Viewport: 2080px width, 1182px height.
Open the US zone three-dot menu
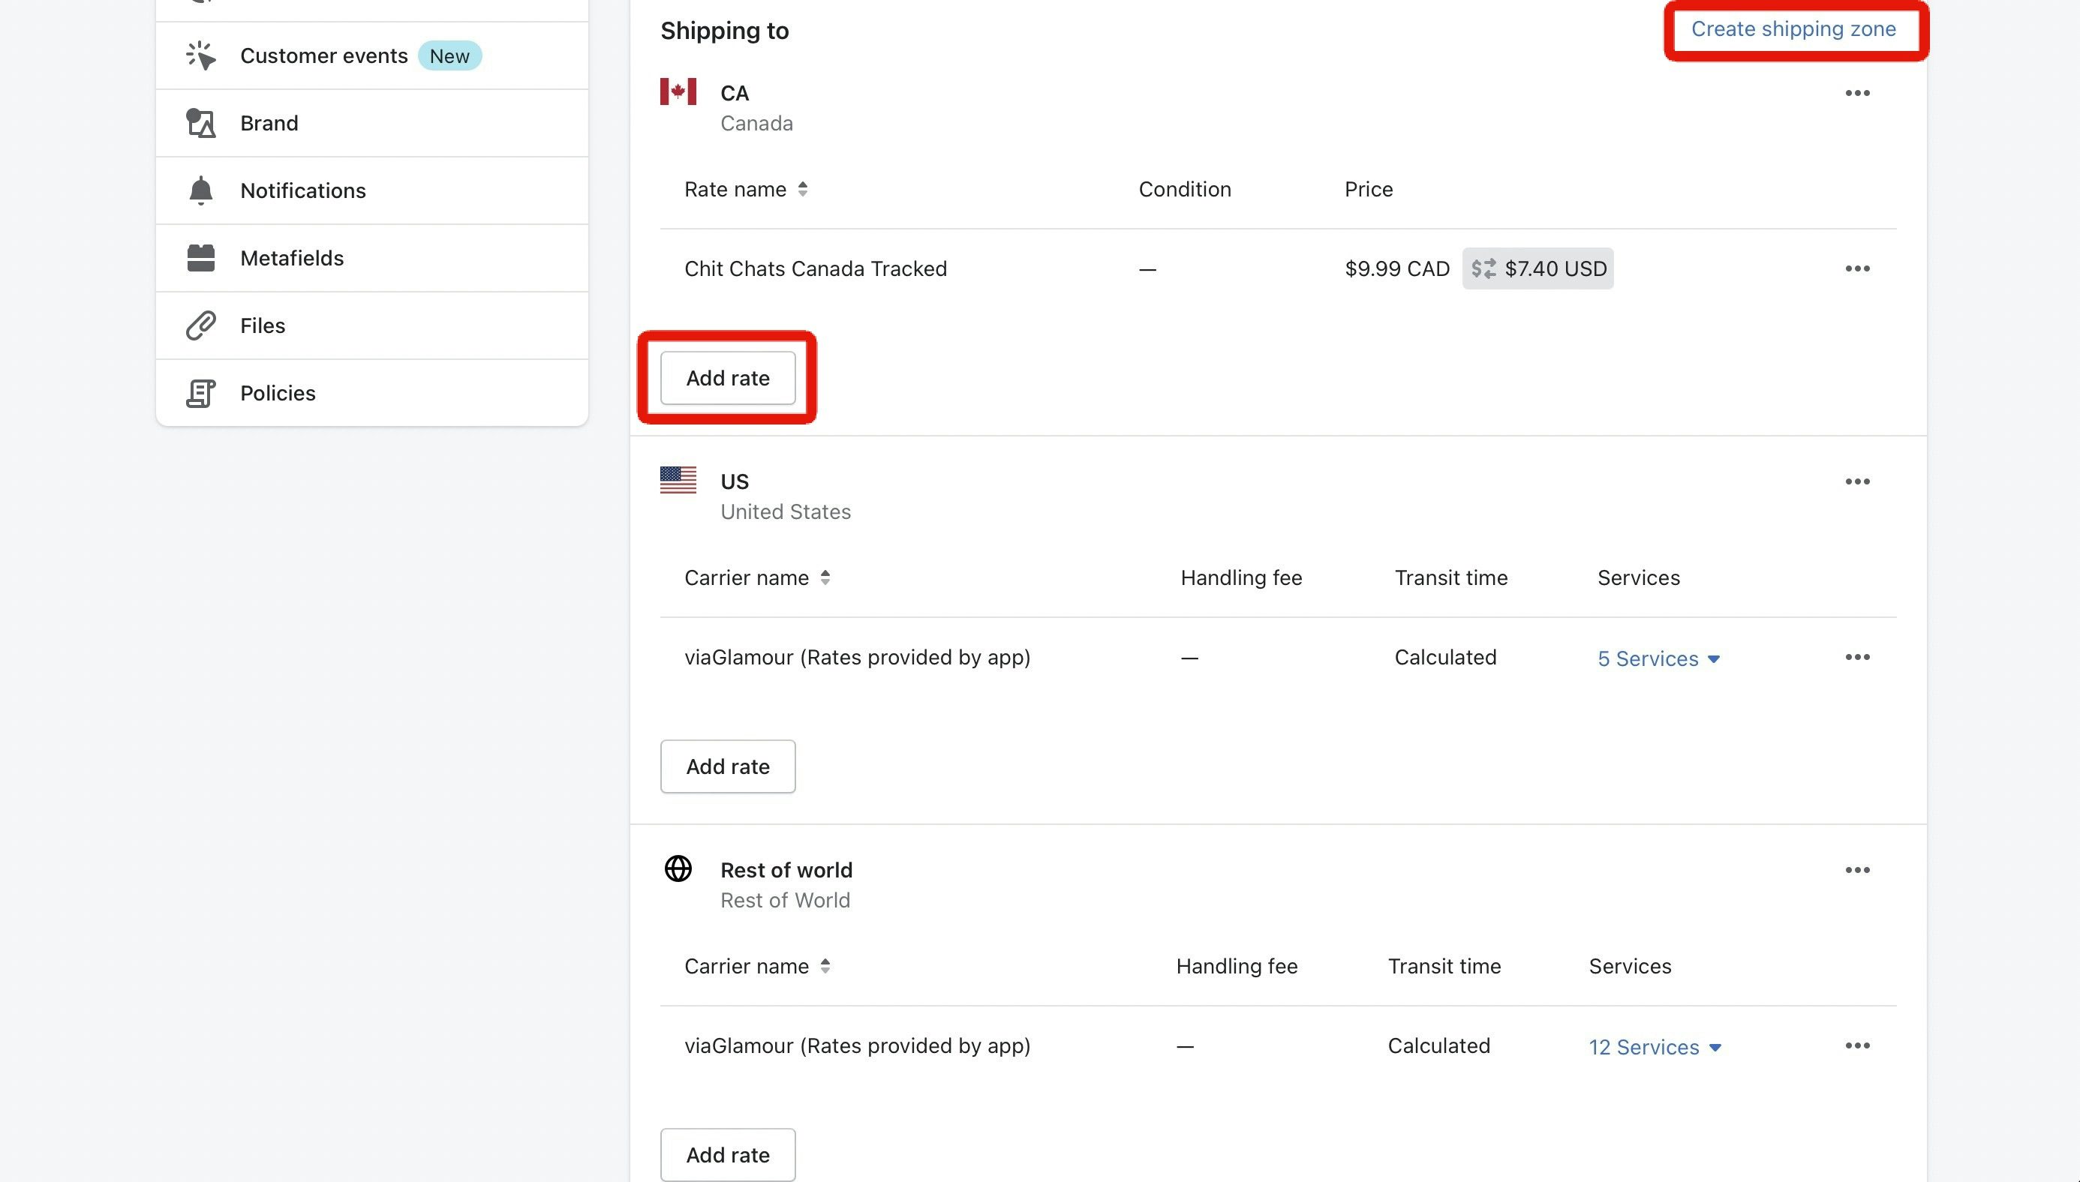click(1857, 481)
